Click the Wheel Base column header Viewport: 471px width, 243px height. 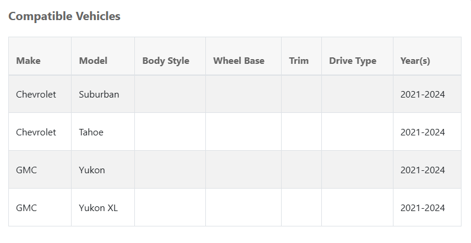click(238, 60)
